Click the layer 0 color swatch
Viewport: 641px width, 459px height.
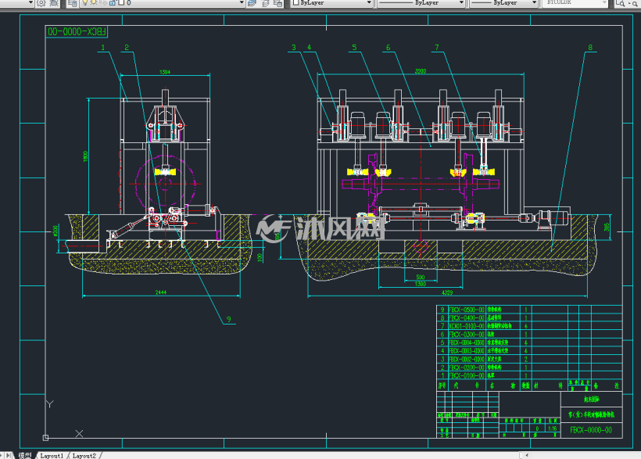[x=121, y=2]
